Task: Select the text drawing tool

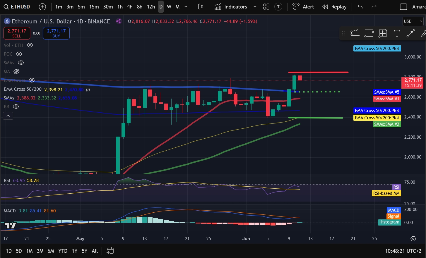Action: (x=397, y=33)
